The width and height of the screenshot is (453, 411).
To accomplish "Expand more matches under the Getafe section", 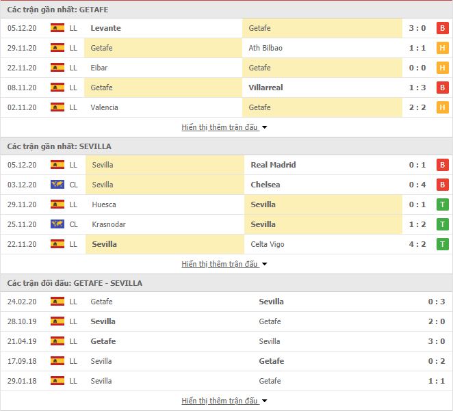I will click(x=224, y=127).
